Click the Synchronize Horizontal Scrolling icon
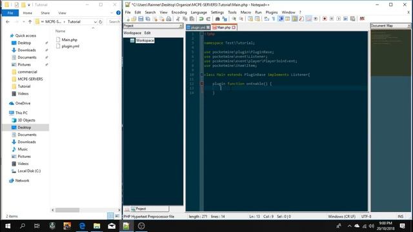Screen dimensions: 413x232 tap(257, 19)
